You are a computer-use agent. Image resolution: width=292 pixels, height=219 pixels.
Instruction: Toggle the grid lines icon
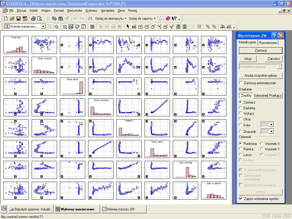click(x=92, y=27)
